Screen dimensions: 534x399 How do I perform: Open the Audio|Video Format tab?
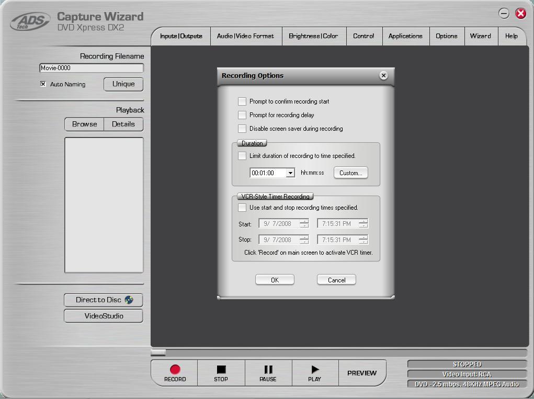pos(245,36)
